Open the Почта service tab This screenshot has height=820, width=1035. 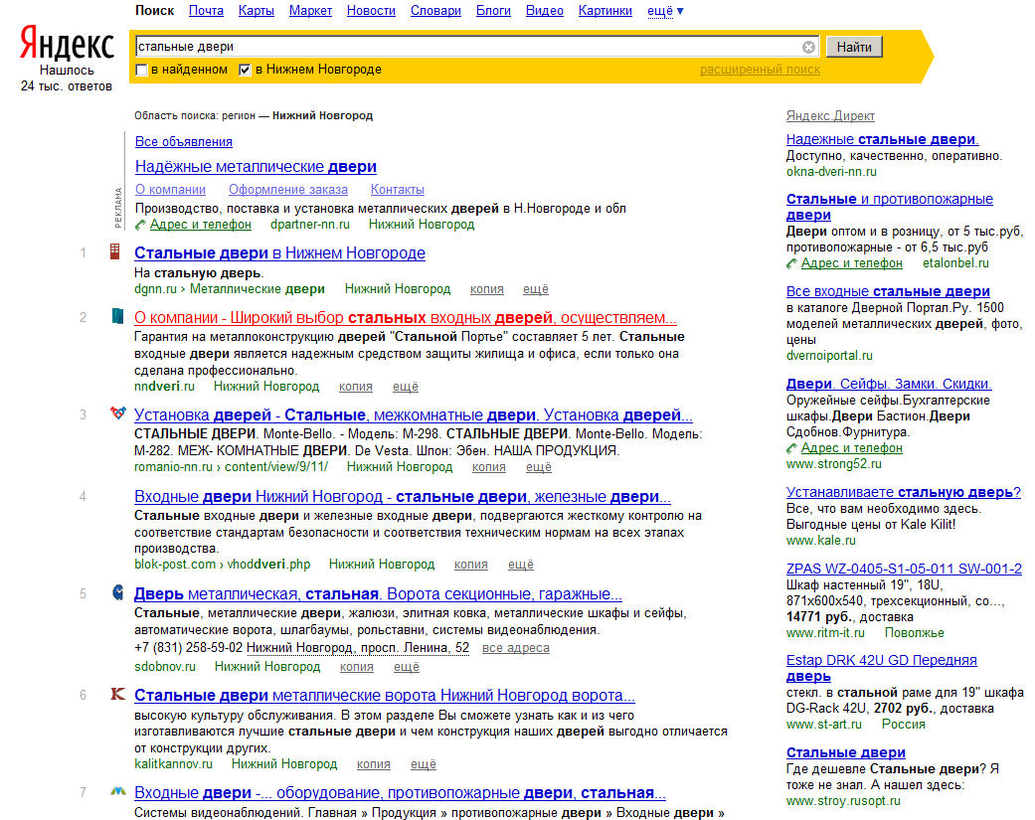point(206,11)
